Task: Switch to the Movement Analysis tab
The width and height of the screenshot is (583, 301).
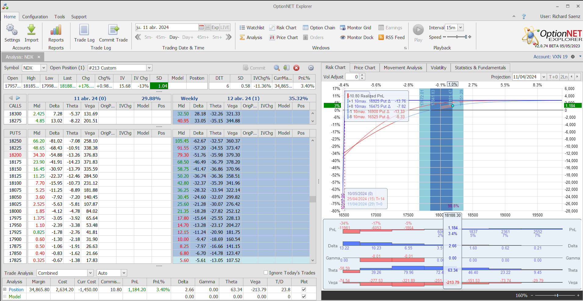Action: (x=403, y=67)
